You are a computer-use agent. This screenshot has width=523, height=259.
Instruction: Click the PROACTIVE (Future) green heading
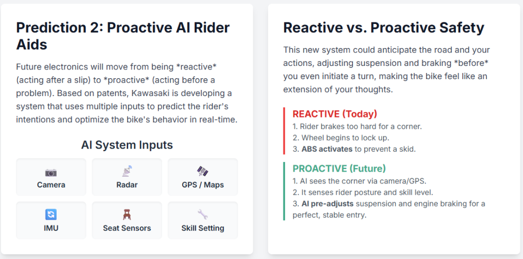tap(339, 169)
